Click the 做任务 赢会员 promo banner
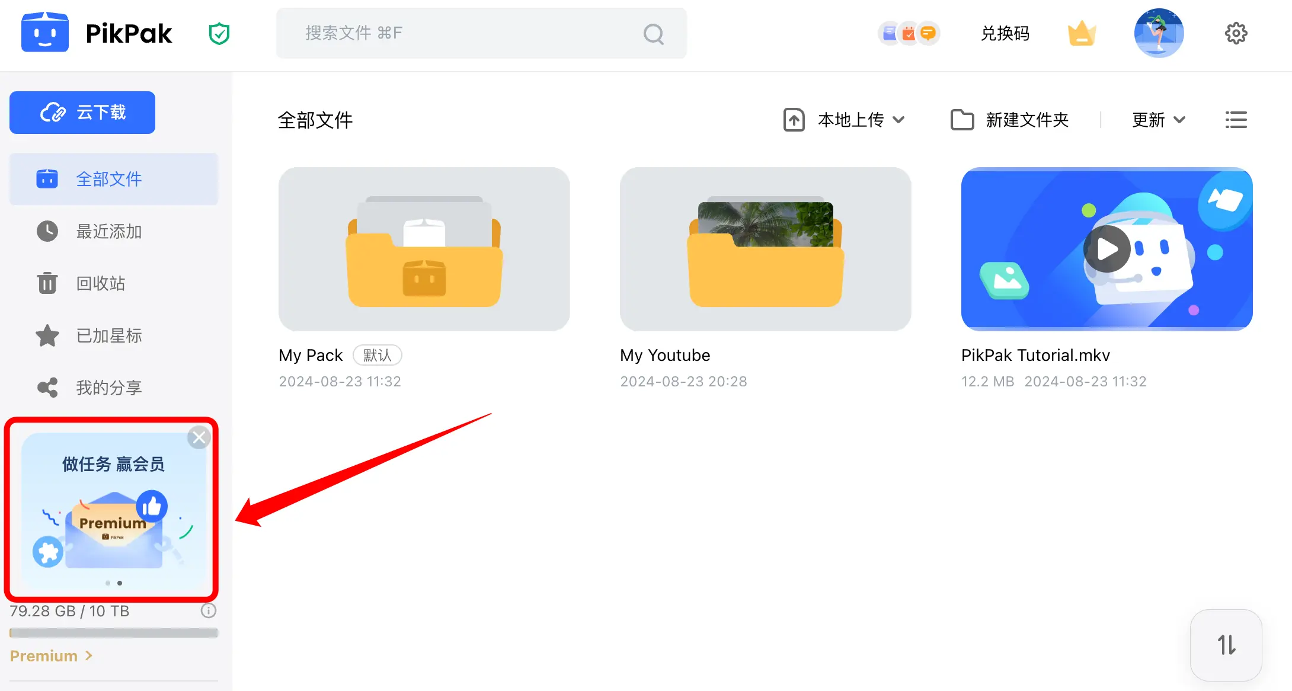 (x=114, y=510)
